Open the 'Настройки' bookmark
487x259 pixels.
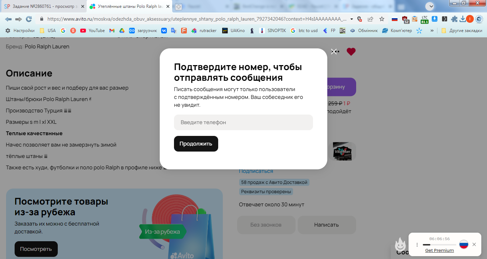pos(20,31)
